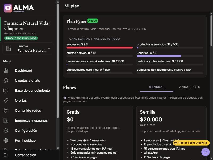Click domicilios con rastreo este mes label

(x=164, y=70)
